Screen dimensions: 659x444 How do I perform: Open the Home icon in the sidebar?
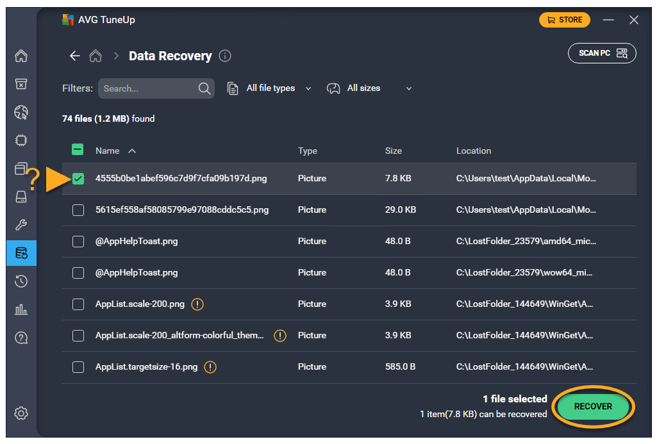[x=21, y=56]
